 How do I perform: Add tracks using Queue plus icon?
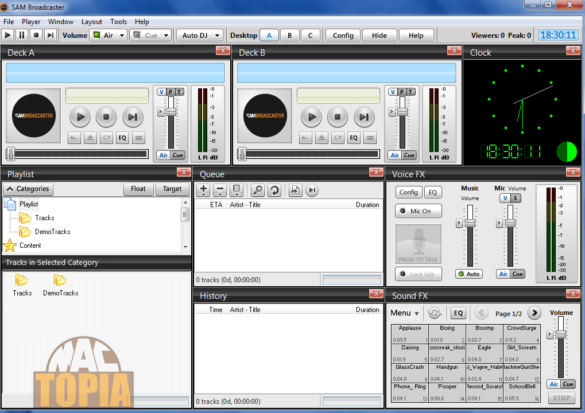(x=203, y=190)
